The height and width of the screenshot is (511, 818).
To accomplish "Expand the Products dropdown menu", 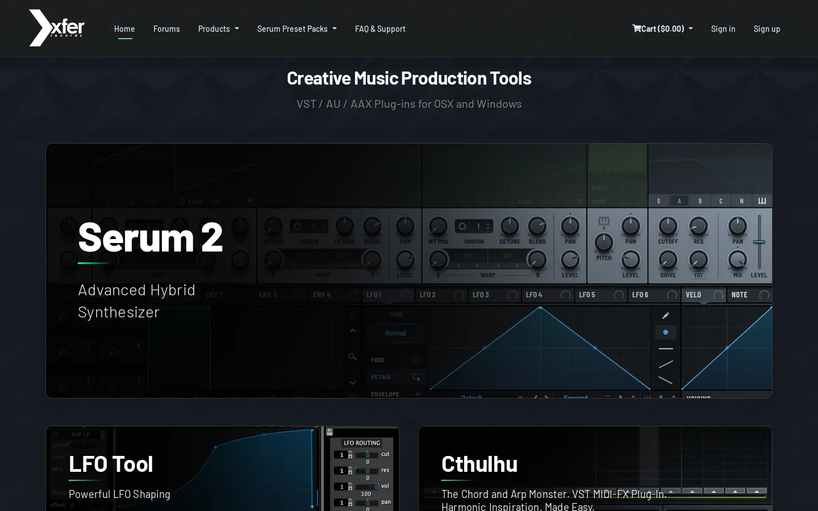I will click(219, 28).
